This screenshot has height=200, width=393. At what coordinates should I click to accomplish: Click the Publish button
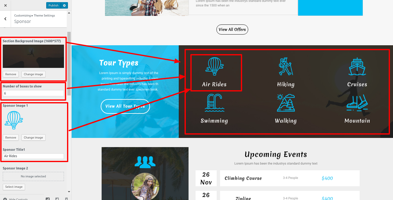click(54, 6)
